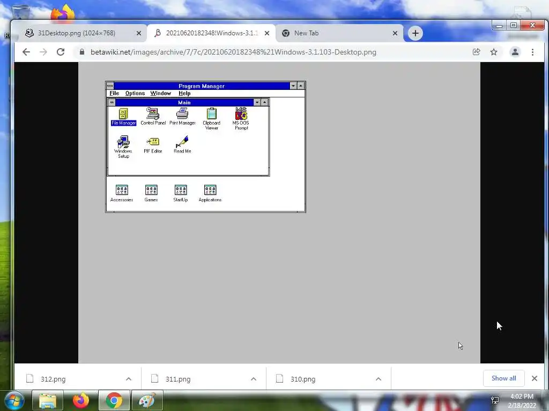Click the Main group control-menu box

click(112, 102)
